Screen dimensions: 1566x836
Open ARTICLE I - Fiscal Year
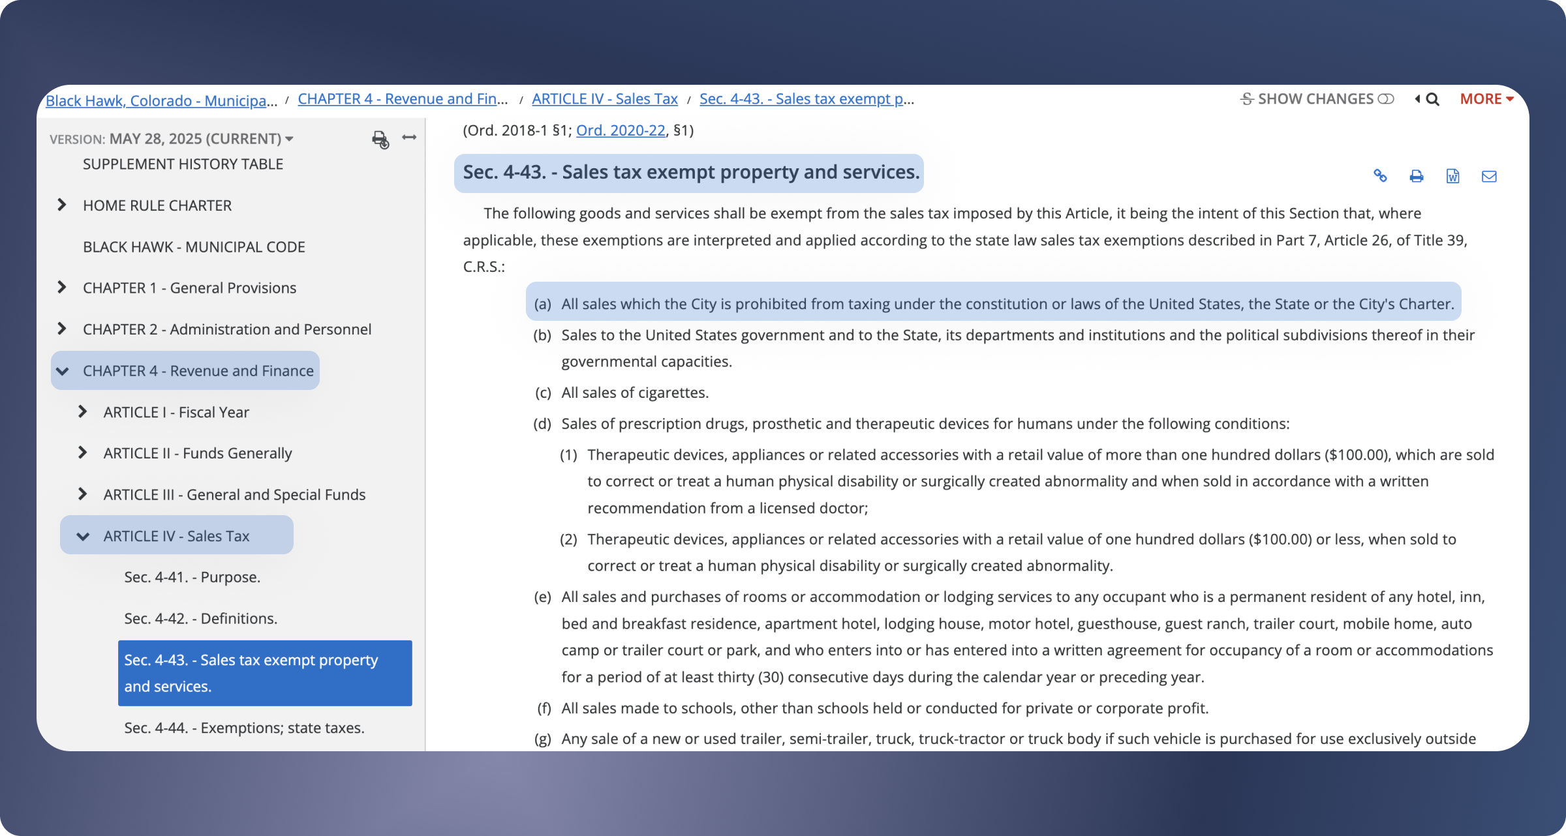[176, 413]
